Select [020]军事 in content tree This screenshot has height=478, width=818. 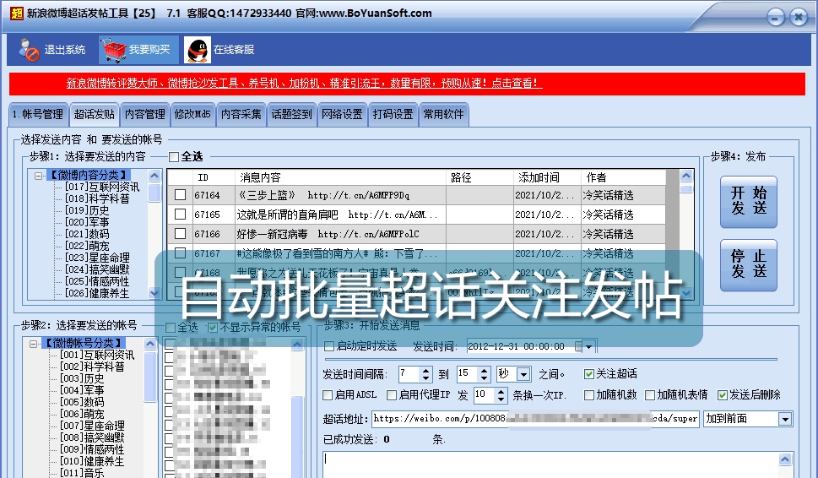coord(87,222)
